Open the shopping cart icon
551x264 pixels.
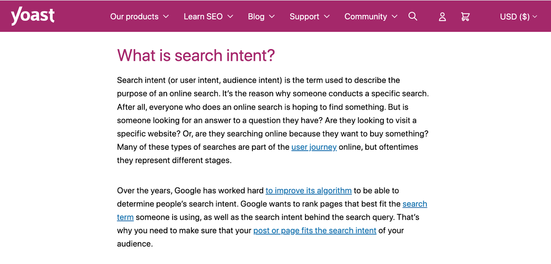click(465, 17)
